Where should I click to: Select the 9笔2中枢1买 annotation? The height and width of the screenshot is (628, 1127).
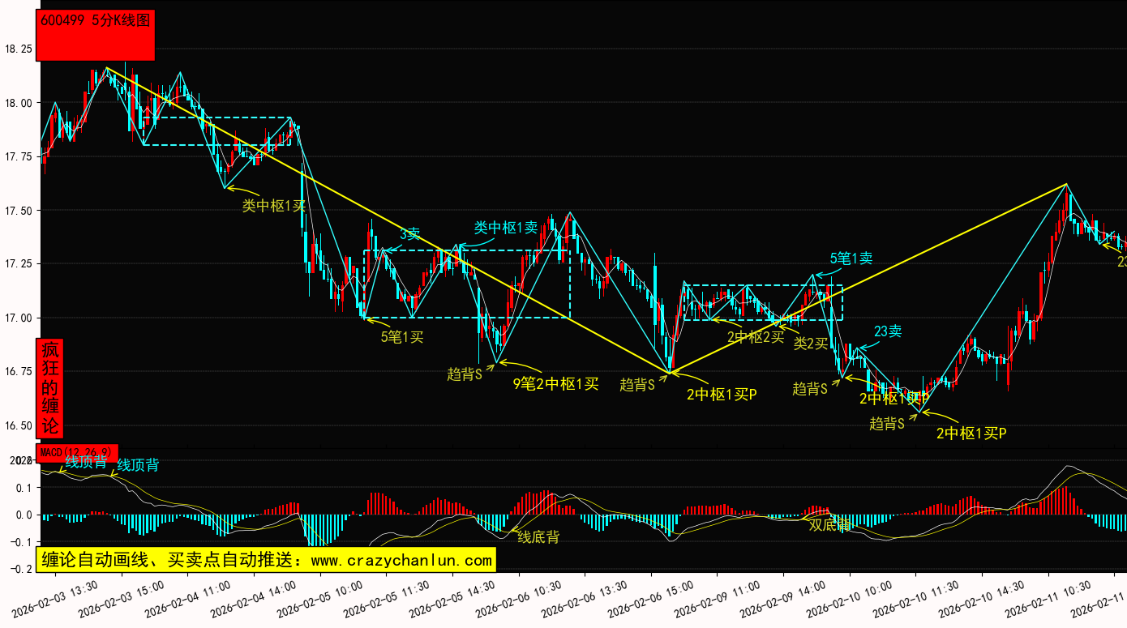(x=555, y=384)
